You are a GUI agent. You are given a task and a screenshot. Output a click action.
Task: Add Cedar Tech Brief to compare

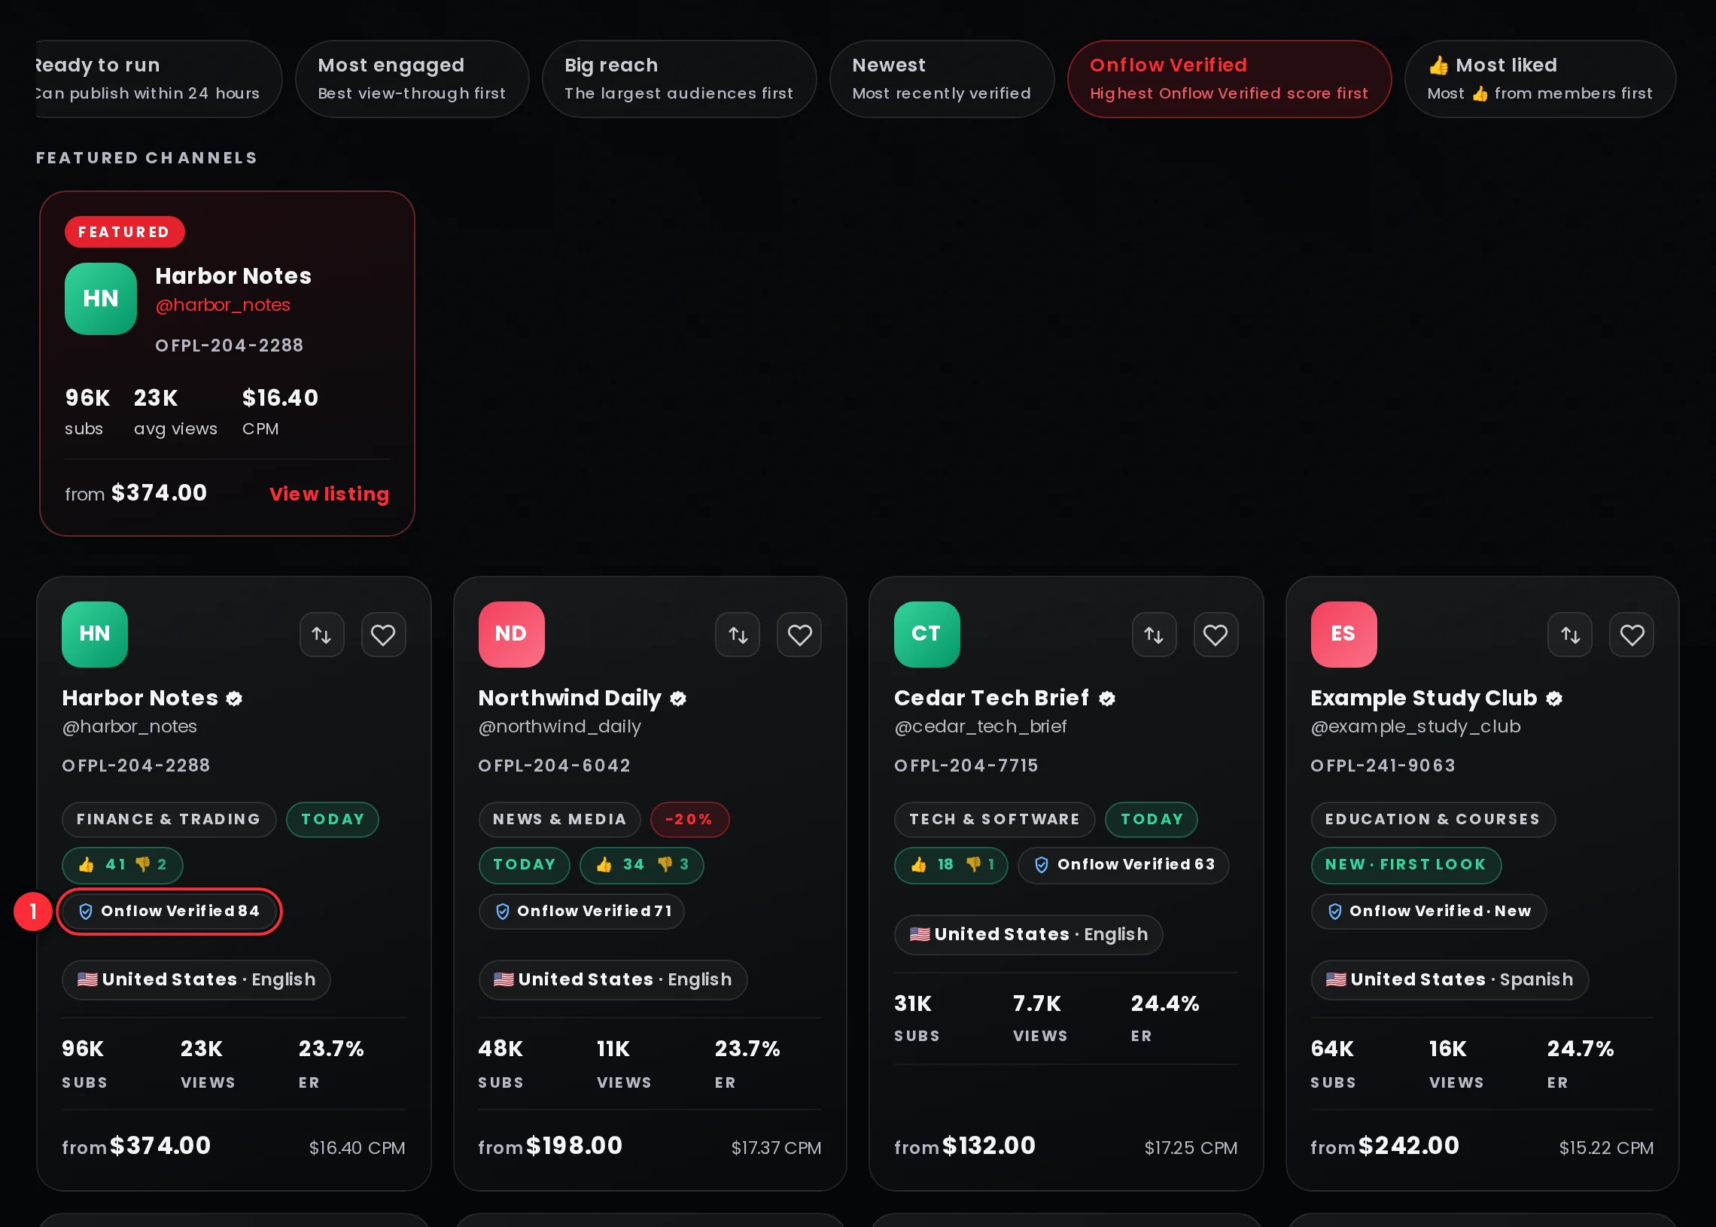point(1154,635)
